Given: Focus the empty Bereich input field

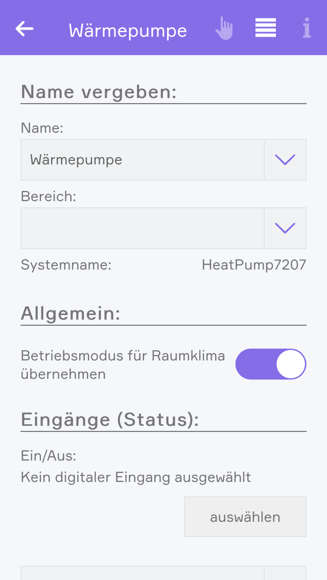Looking at the screenshot, I should (x=142, y=228).
